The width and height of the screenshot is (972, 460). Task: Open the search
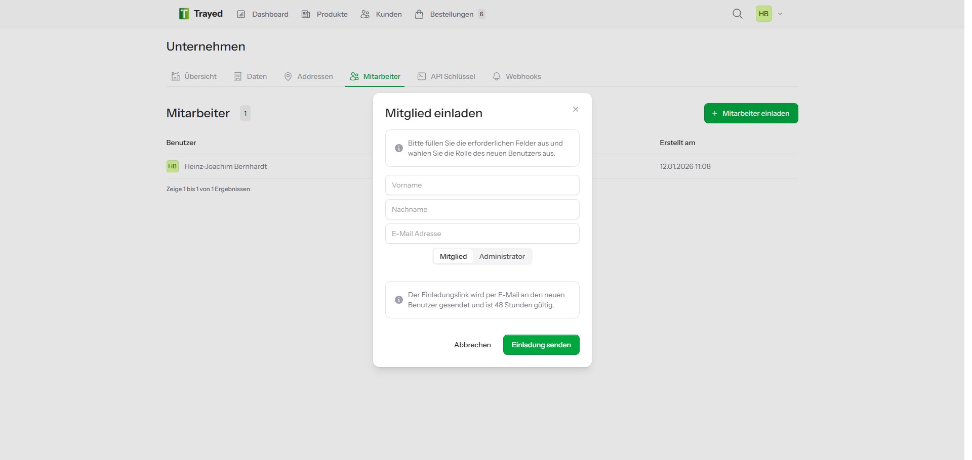coord(738,14)
